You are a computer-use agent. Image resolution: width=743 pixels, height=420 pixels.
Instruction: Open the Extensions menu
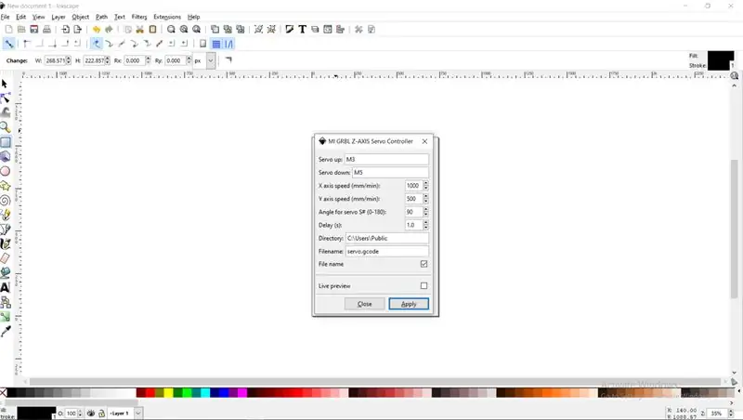(x=167, y=17)
